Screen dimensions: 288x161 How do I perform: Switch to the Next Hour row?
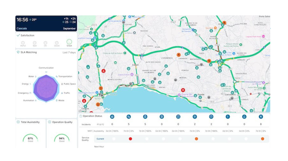coord(99,147)
